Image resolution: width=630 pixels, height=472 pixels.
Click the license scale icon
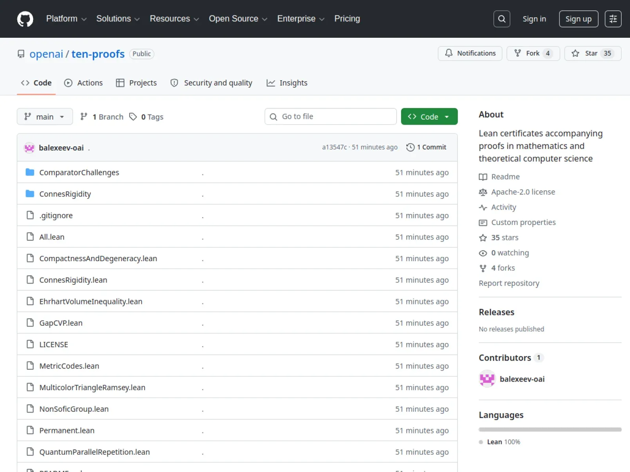483,192
